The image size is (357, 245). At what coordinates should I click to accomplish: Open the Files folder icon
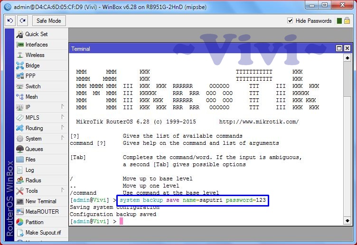point(20,160)
